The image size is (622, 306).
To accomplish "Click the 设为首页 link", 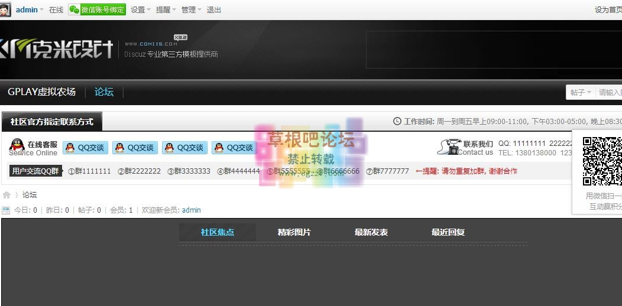I will click(608, 10).
